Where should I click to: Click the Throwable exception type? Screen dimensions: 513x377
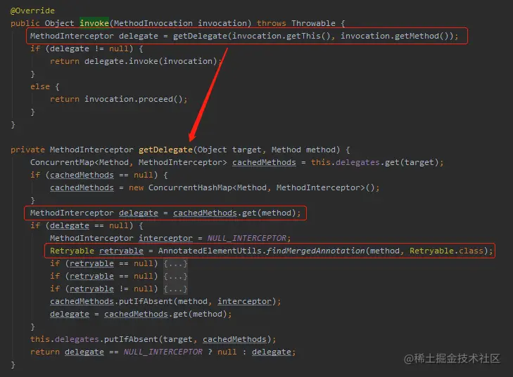tap(313, 23)
